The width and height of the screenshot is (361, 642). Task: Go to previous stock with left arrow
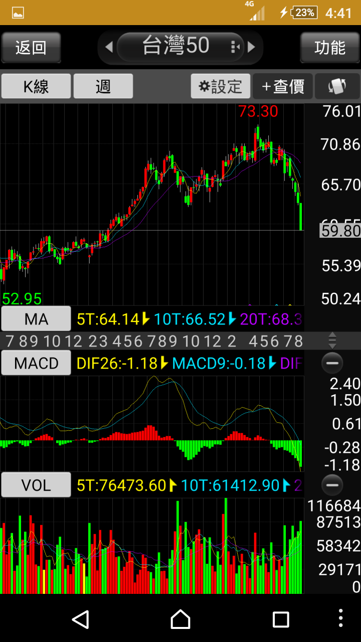pyautogui.click(x=109, y=47)
